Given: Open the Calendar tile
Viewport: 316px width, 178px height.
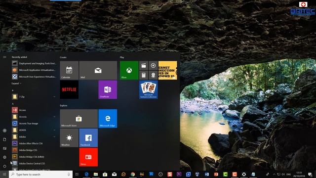Looking at the screenshot, I should click(x=69, y=70).
